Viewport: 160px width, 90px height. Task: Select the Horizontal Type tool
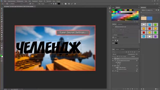(x=2, y=41)
